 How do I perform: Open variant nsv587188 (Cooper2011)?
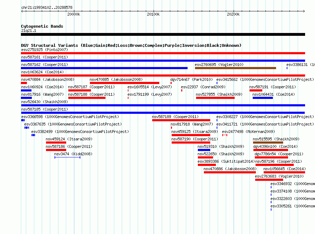(91, 94)
